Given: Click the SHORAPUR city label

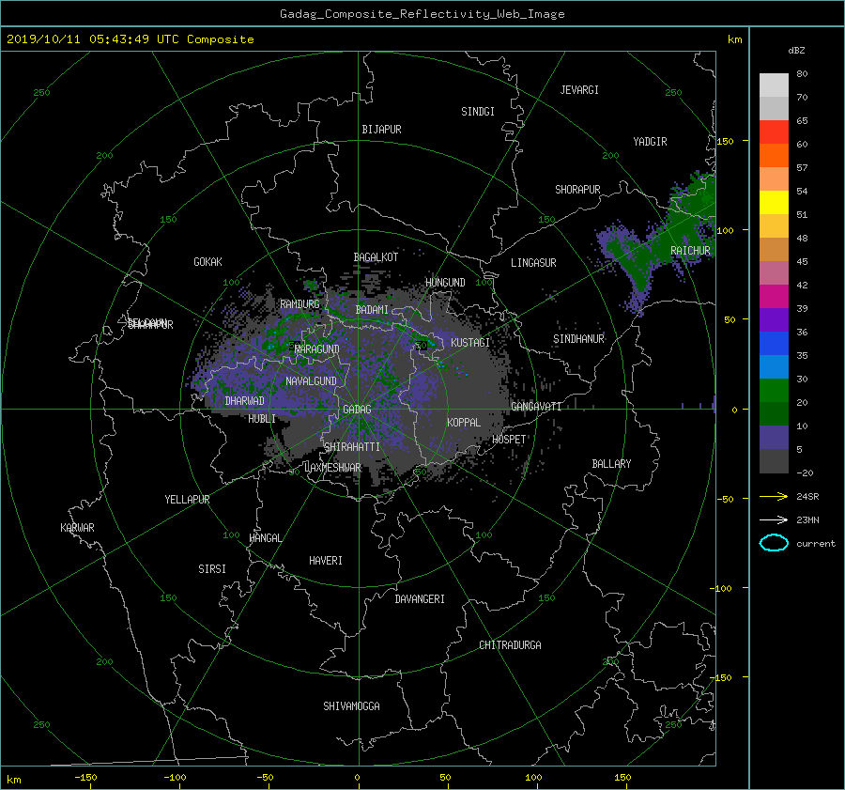Looking at the screenshot, I should [577, 189].
